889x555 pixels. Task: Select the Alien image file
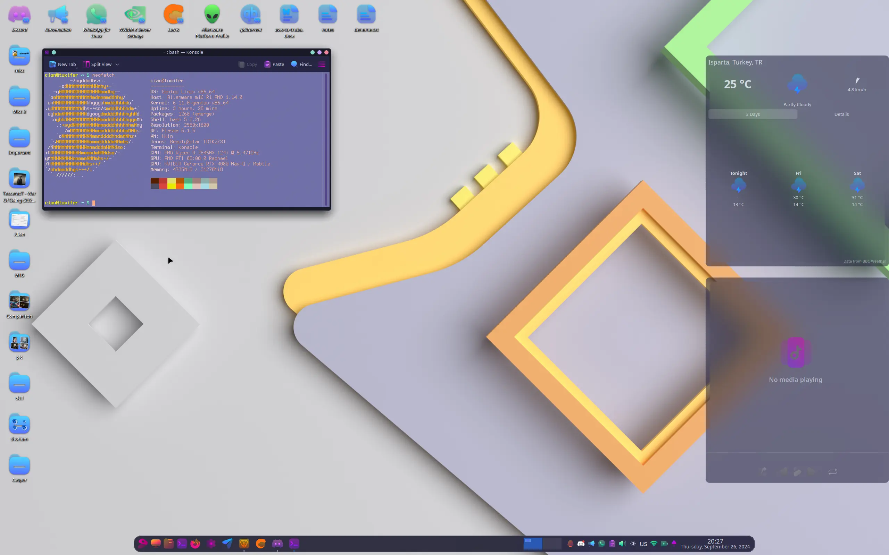pyautogui.click(x=19, y=223)
